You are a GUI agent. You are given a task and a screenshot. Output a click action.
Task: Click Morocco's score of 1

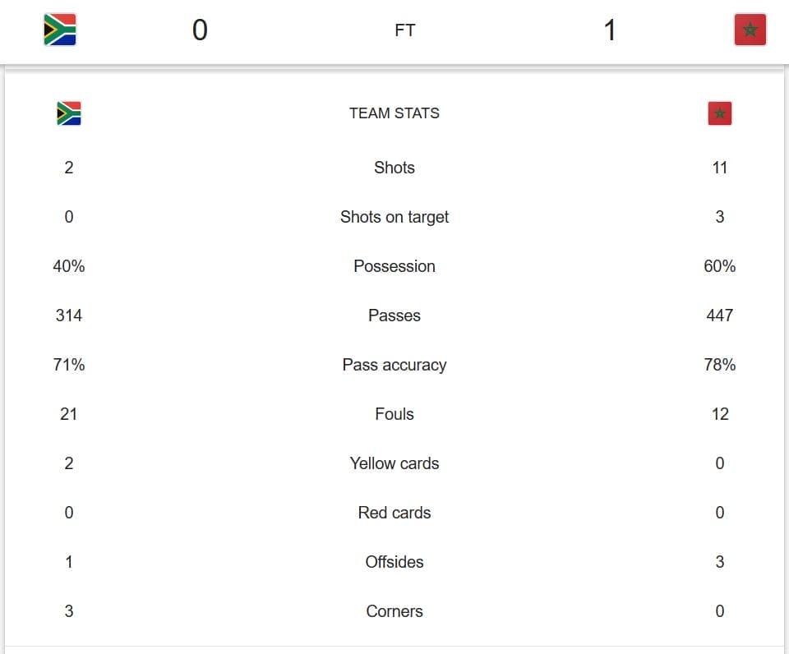(x=609, y=30)
